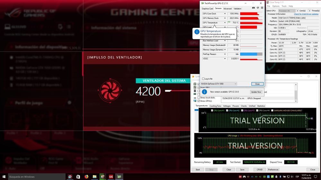This screenshot has width=321, height=180.
Task: Click Clear button in stability test
Action: 229,170
